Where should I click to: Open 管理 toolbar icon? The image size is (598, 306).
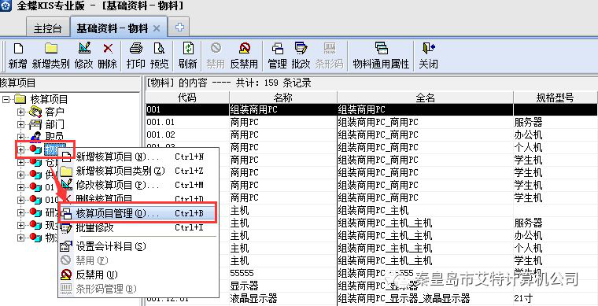click(x=277, y=48)
